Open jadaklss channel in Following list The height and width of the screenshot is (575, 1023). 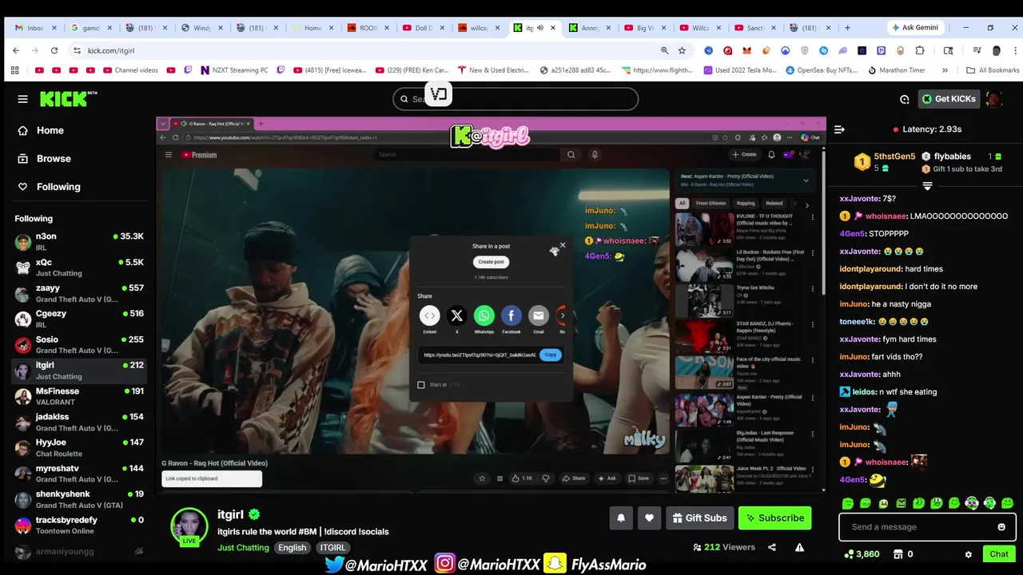point(79,422)
